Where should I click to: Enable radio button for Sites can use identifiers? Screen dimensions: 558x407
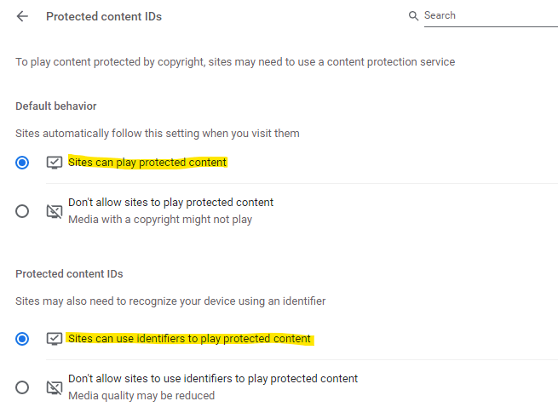(x=22, y=339)
